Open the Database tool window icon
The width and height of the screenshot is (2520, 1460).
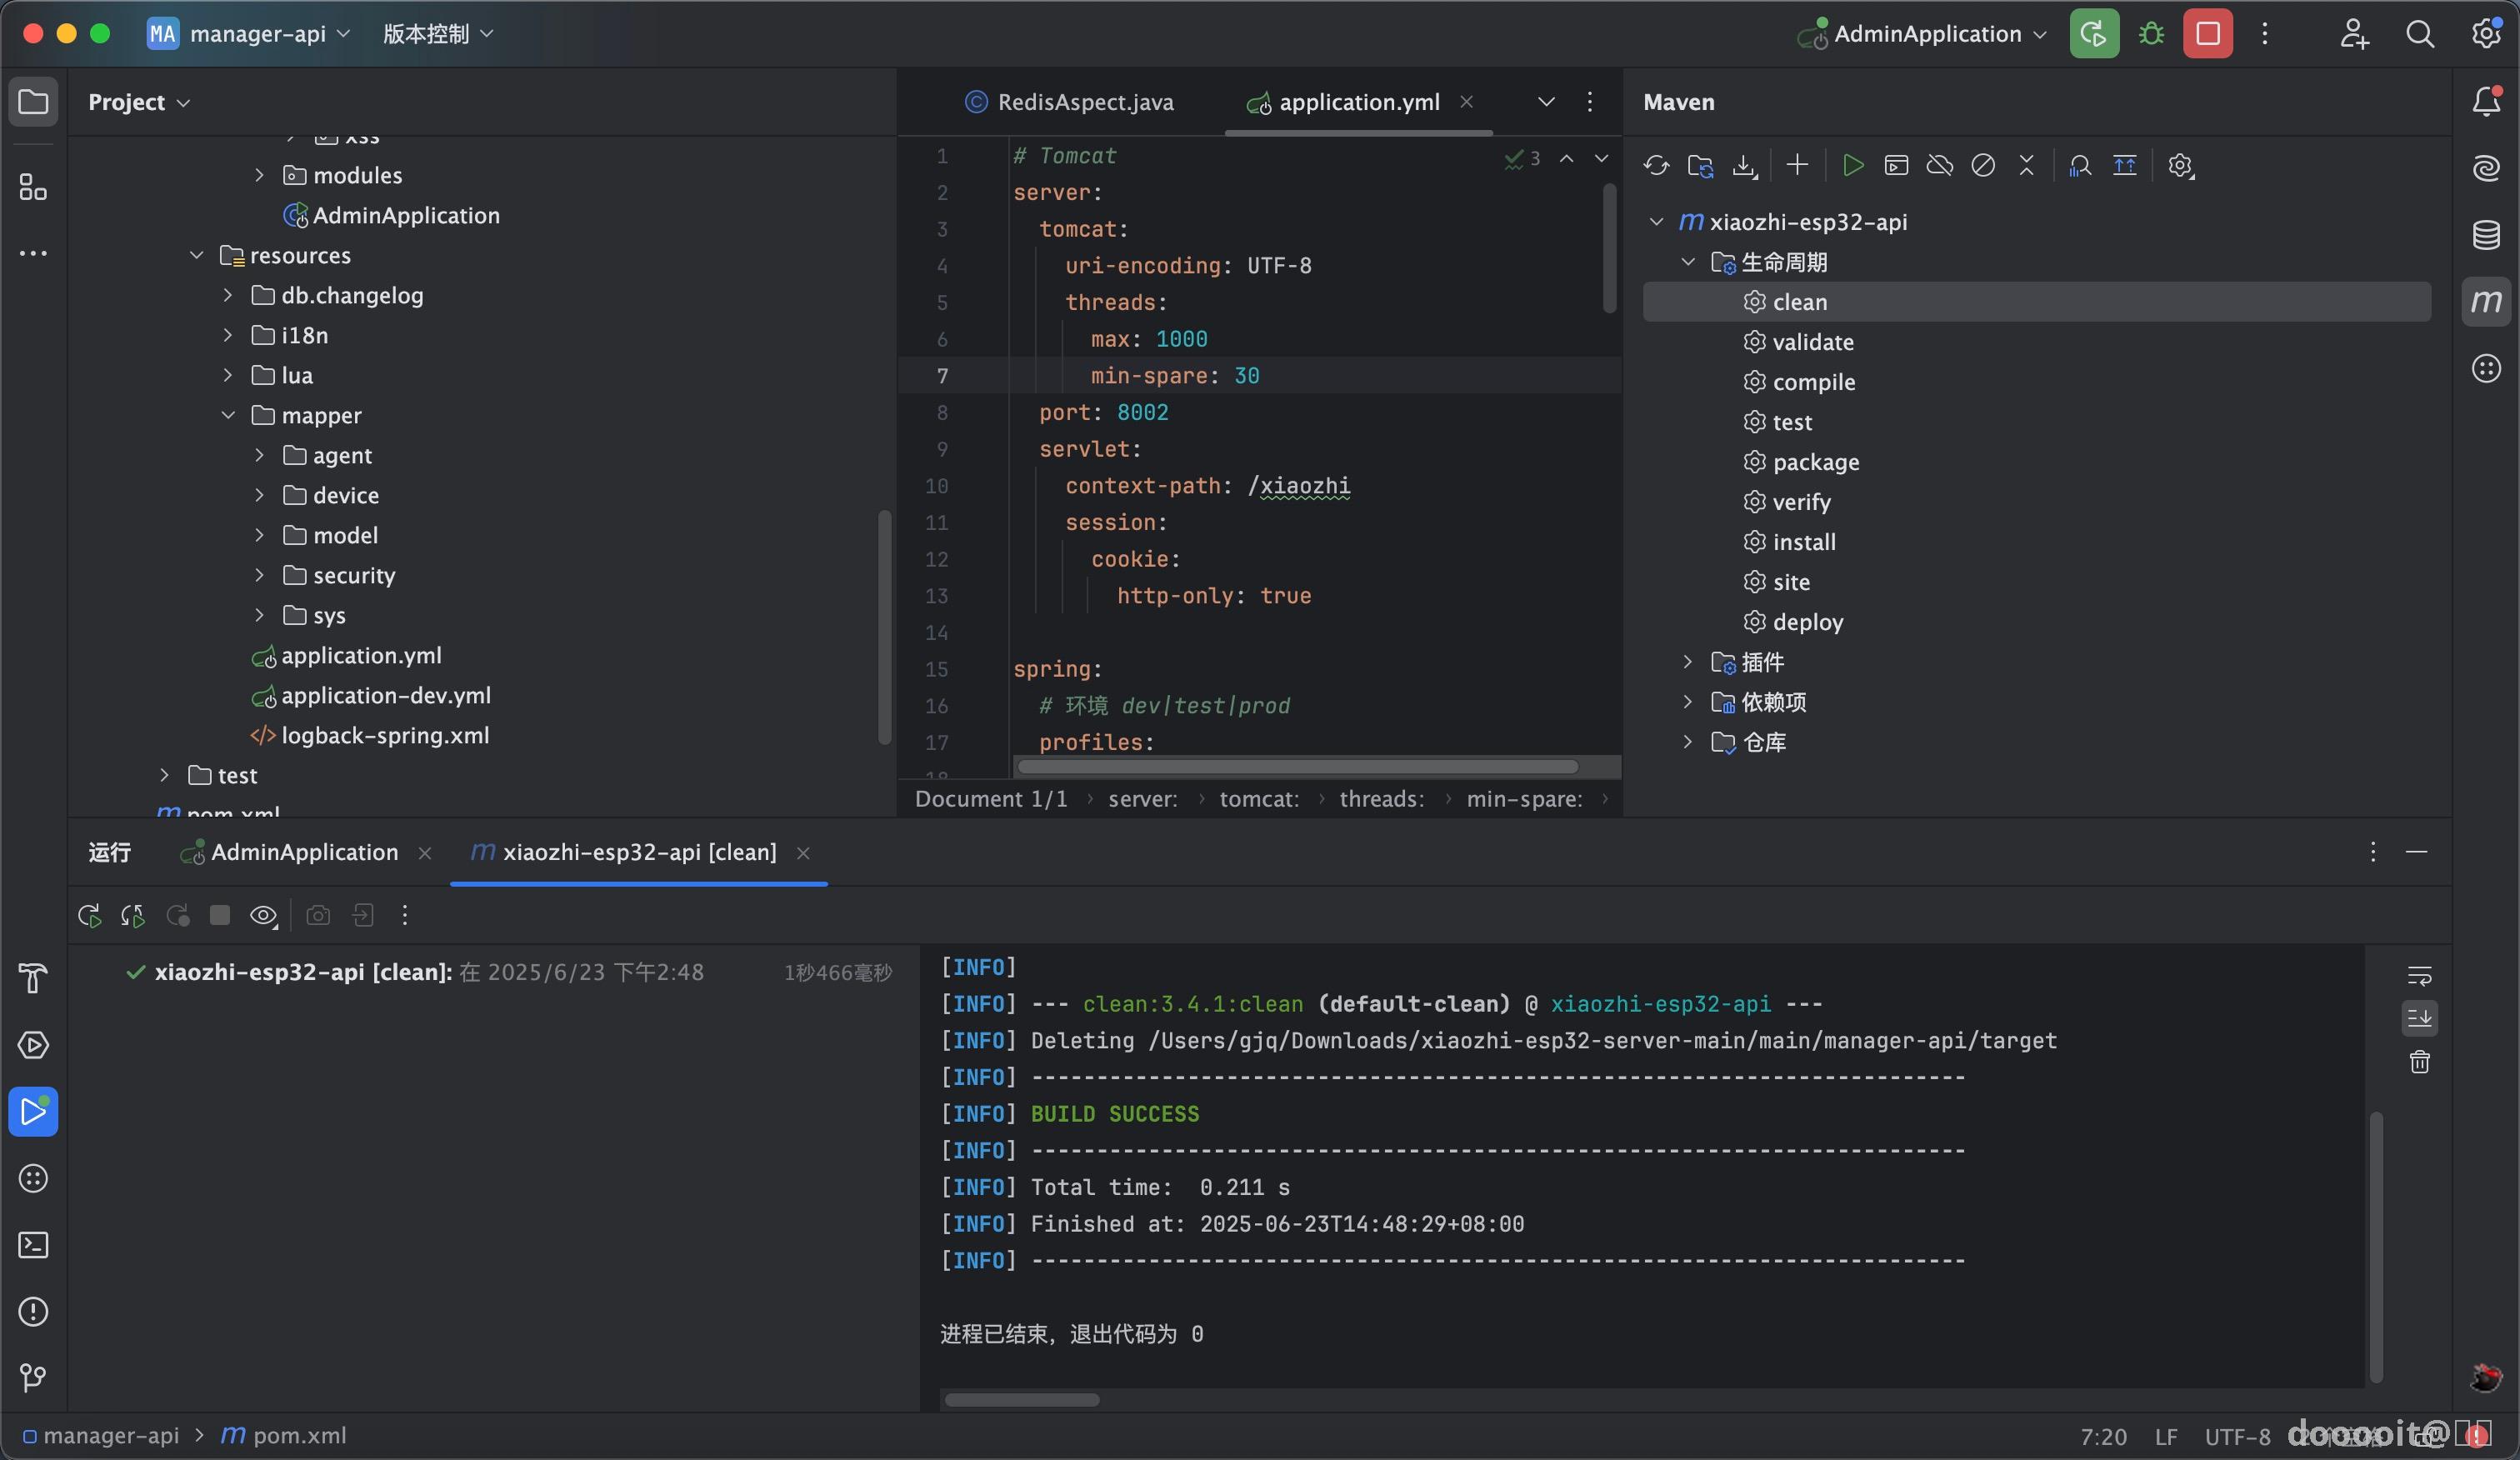pos(2486,235)
